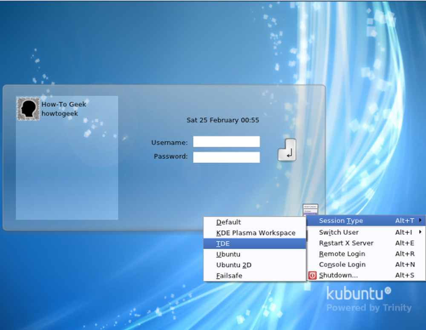Click the date Sat 25 February 00:55

point(223,120)
